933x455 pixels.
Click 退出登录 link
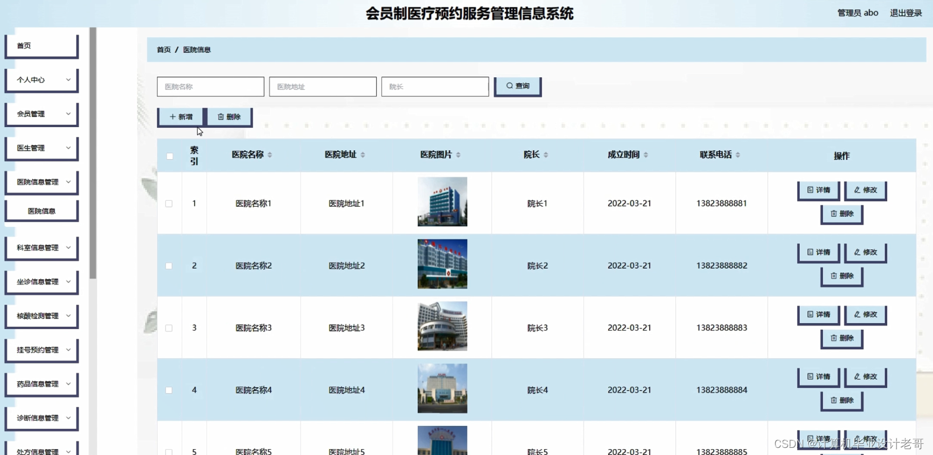pyautogui.click(x=906, y=13)
